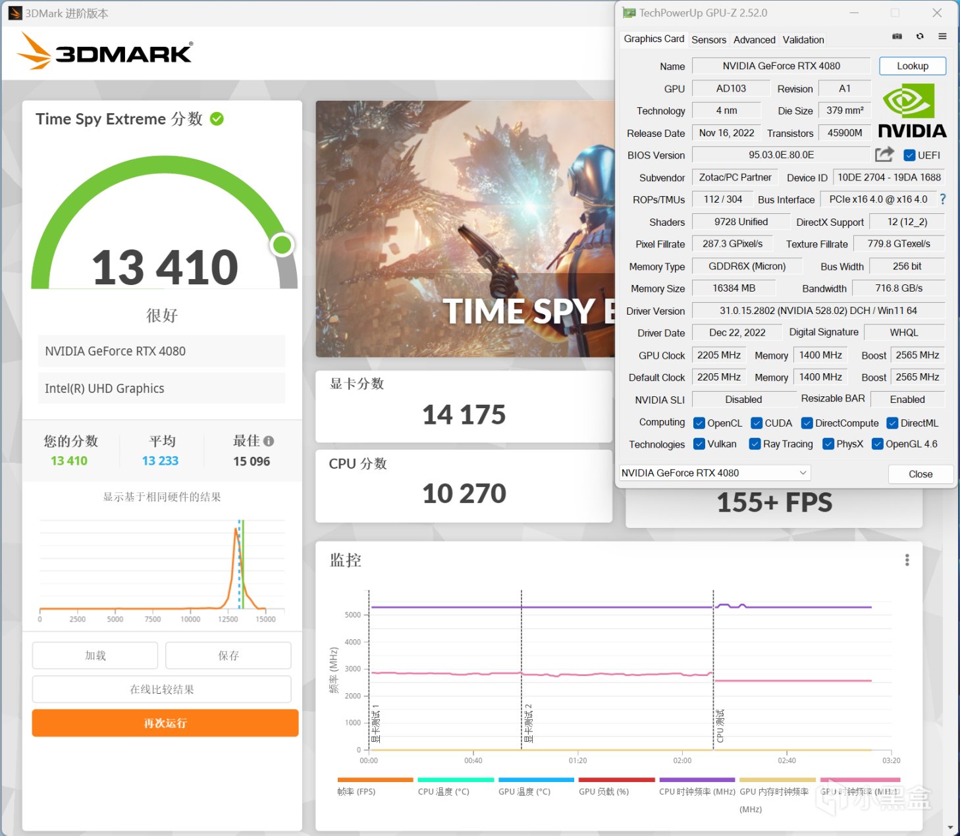Toggle the Ray Tracing checkbox
Screen dimensions: 960x836
(755, 444)
